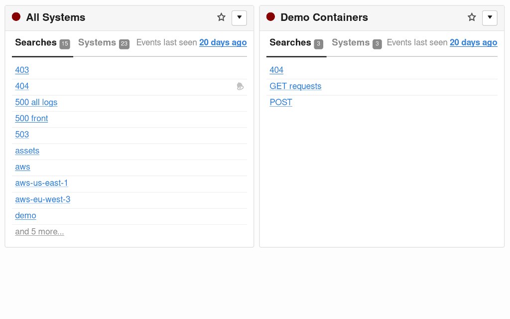Expand the 'and 5 more...' searches list

[x=39, y=231]
